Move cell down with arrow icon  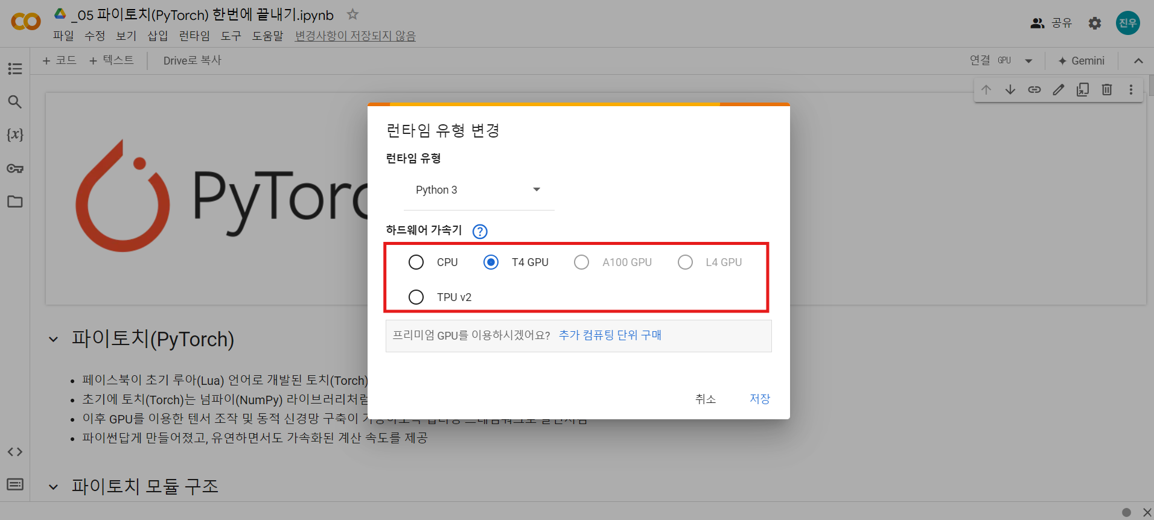click(1010, 90)
